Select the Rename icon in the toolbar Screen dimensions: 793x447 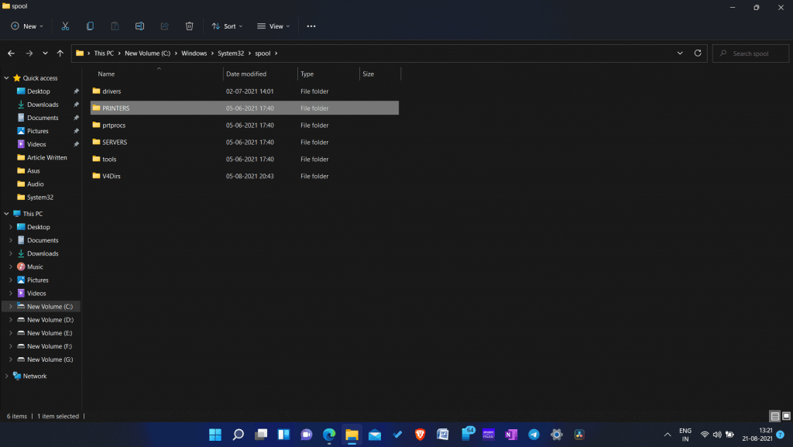coord(139,26)
